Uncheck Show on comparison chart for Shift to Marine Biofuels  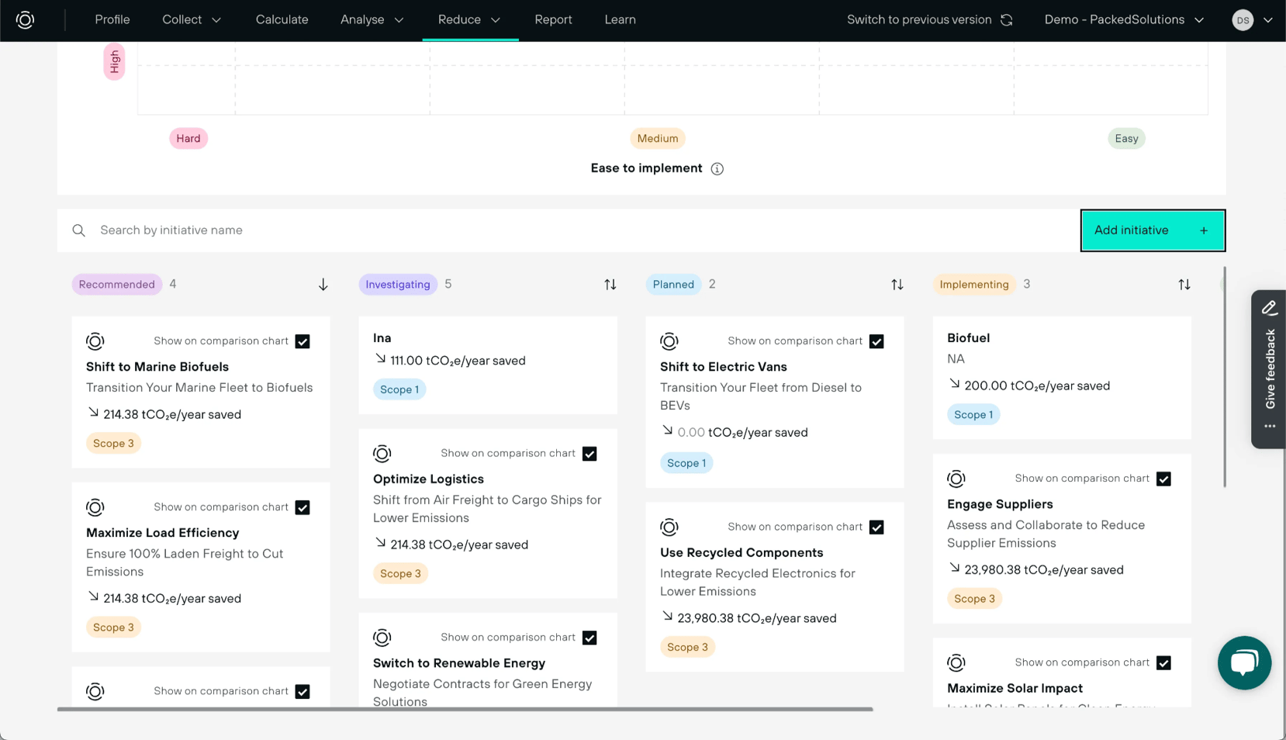point(302,341)
